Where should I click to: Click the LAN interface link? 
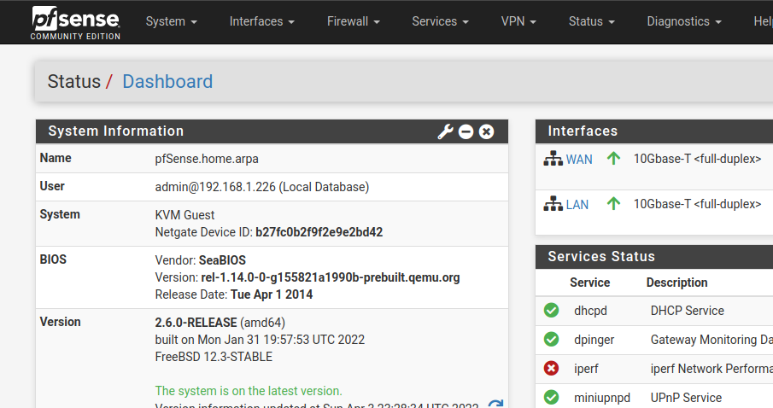pos(577,204)
